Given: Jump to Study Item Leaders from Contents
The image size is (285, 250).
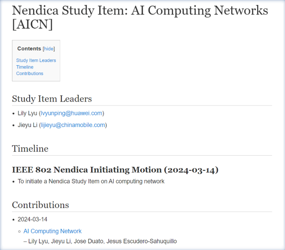Looking at the screenshot, I should [x=36, y=60].
